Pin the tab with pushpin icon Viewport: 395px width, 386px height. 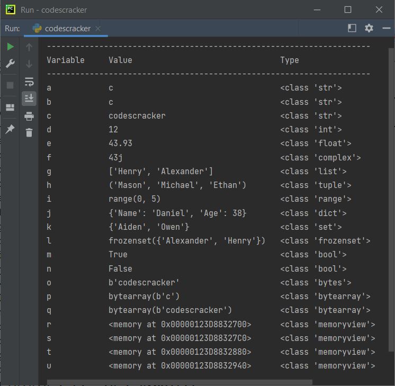(10, 129)
